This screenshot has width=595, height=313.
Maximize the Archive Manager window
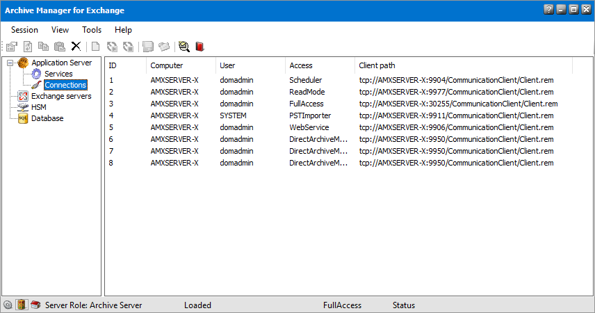click(573, 10)
